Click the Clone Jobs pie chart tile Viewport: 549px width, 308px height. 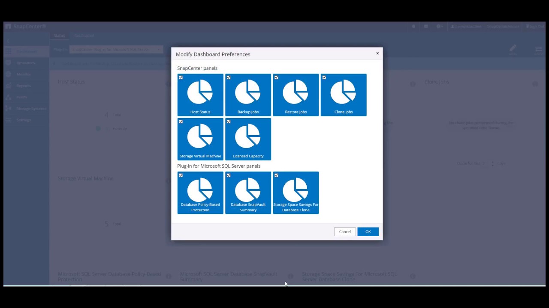(x=344, y=95)
